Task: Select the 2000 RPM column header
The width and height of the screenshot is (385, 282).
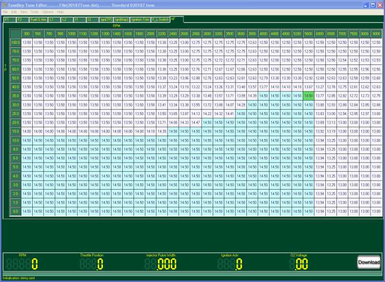Action: point(151,34)
